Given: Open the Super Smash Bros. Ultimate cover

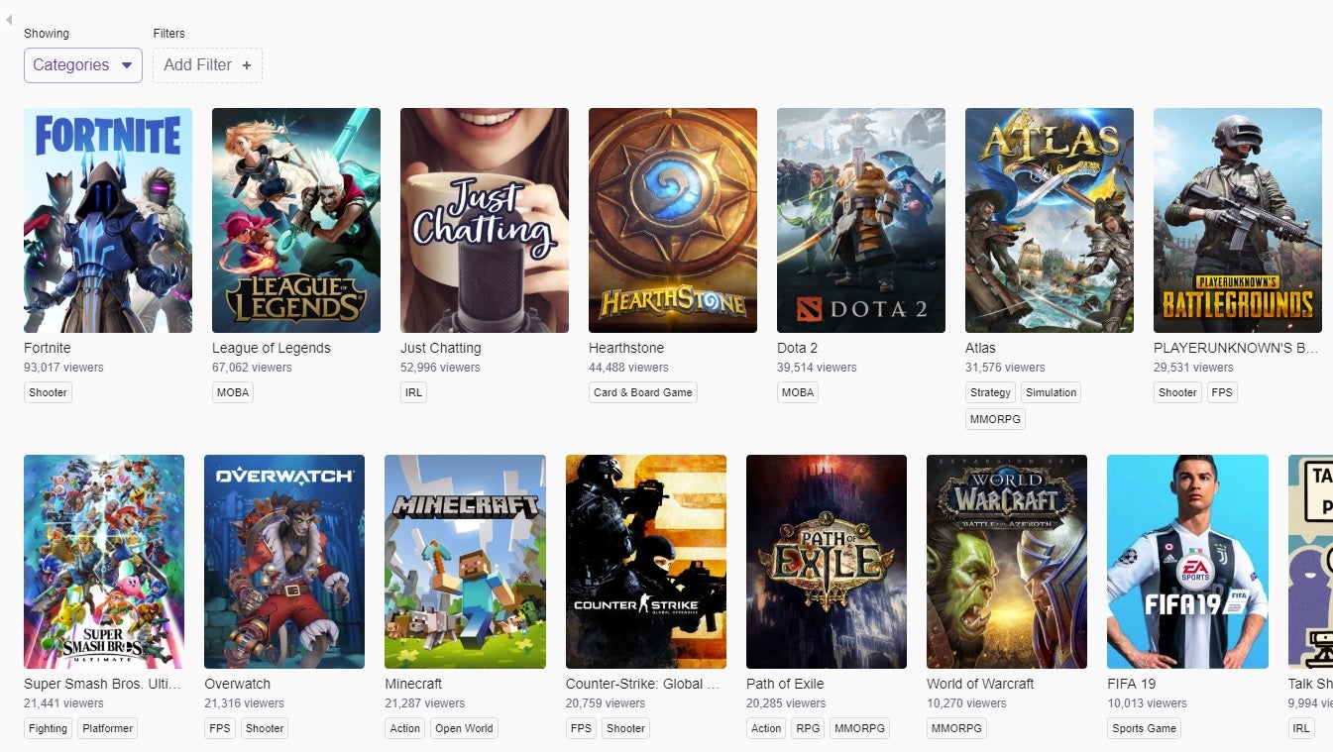Looking at the screenshot, I should click(104, 562).
